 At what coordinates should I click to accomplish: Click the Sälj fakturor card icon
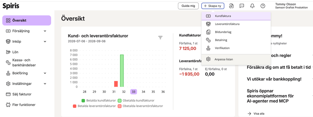coord(8,94)
